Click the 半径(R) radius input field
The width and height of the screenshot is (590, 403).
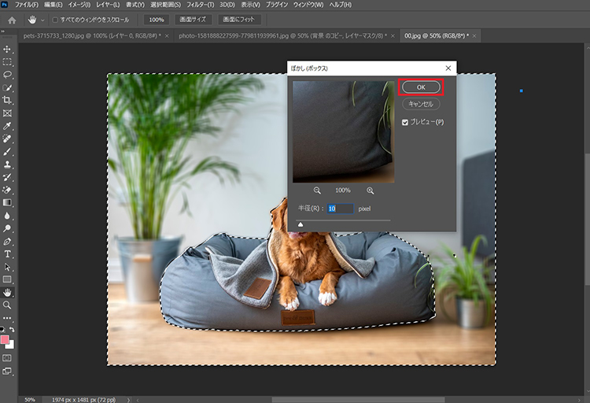tap(340, 209)
